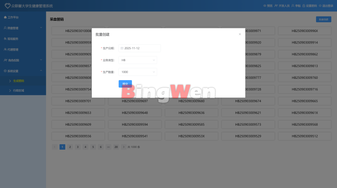Click the home icon beside 工作平台
The height and width of the screenshot is (188, 337).
point(5,17)
